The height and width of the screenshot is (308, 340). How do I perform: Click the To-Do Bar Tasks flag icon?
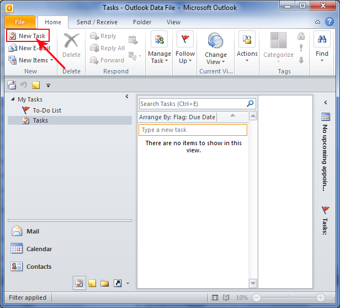point(326,210)
